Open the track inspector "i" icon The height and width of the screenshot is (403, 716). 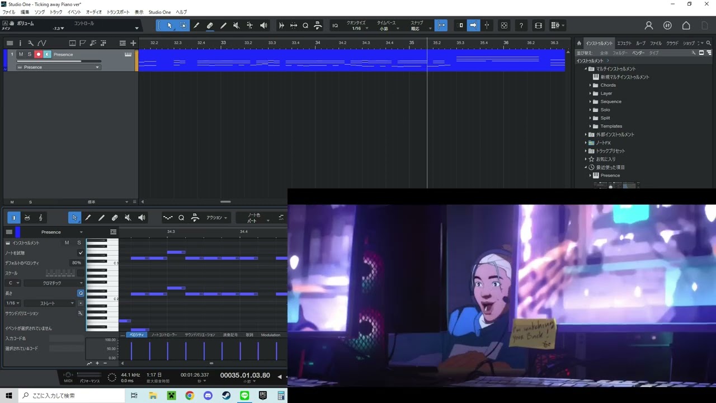pyautogui.click(x=20, y=43)
